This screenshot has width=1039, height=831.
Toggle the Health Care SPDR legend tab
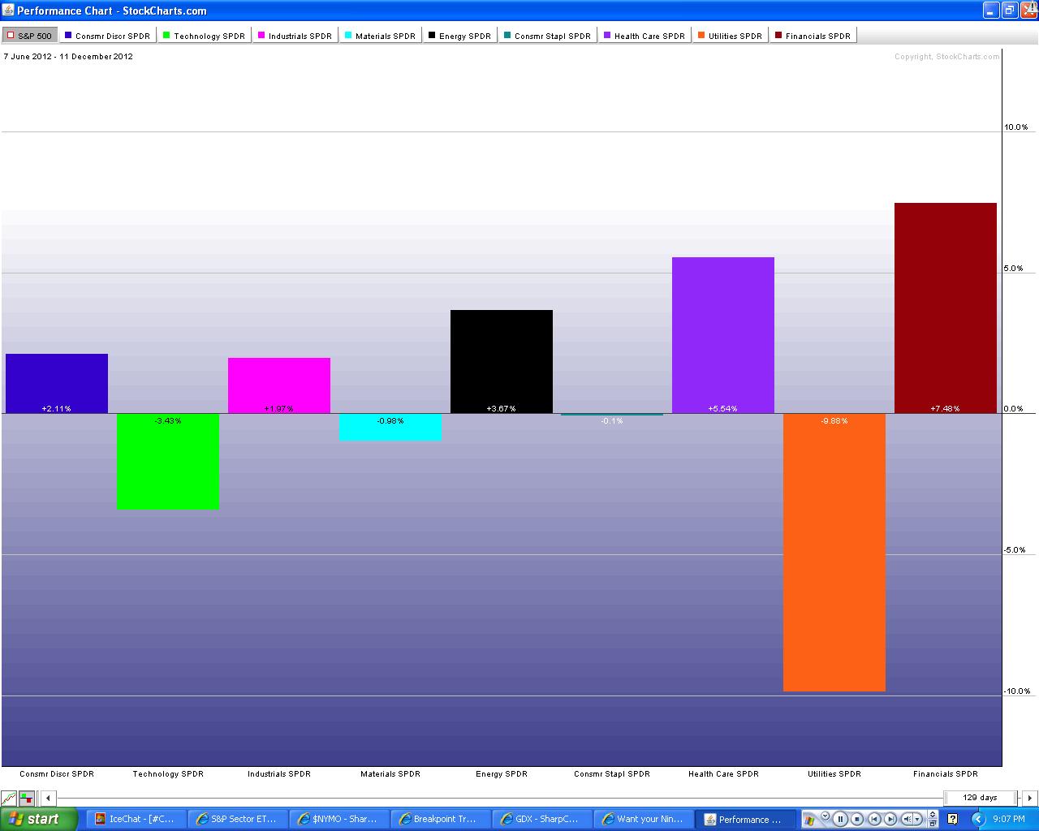(x=645, y=36)
